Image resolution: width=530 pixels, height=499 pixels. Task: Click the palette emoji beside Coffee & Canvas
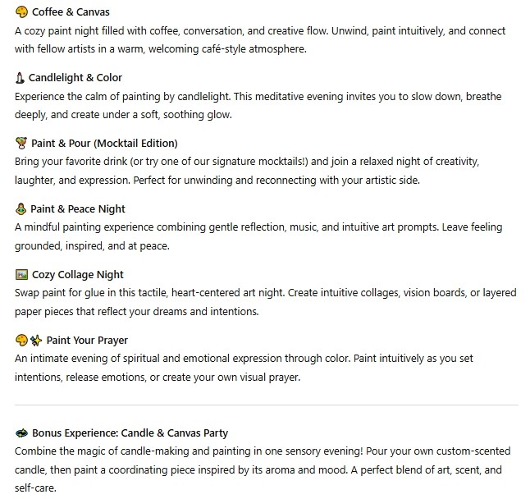click(x=21, y=12)
